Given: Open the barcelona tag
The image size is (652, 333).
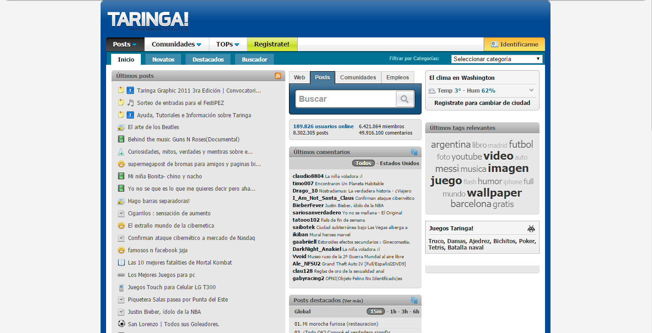Looking at the screenshot, I should [x=471, y=204].
